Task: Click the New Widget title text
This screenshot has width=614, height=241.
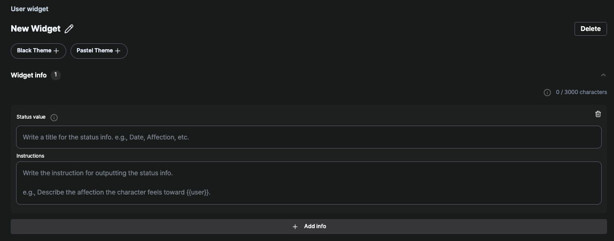Action: point(36,29)
